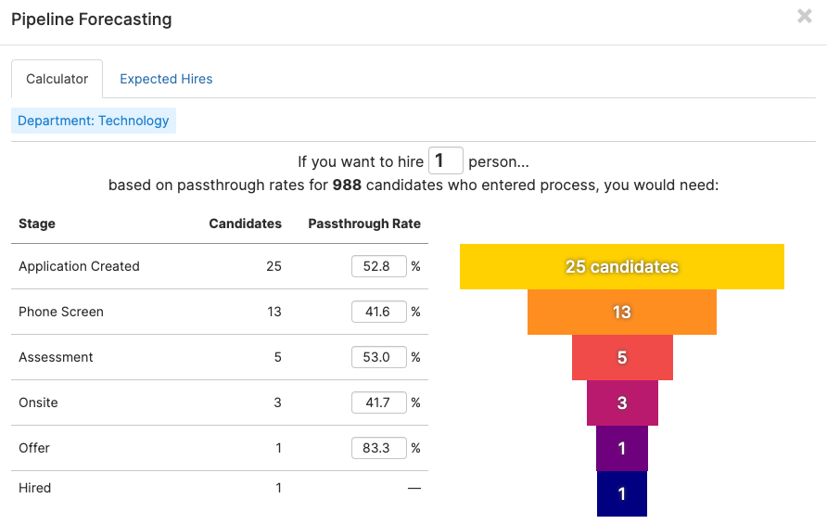
Task: Click the purple Offer funnel bar
Action: (x=622, y=449)
